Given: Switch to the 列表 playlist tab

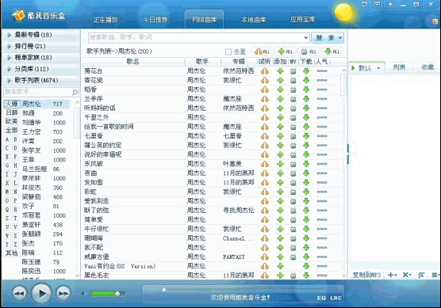Looking at the screenshot, I should click(399, 67).
